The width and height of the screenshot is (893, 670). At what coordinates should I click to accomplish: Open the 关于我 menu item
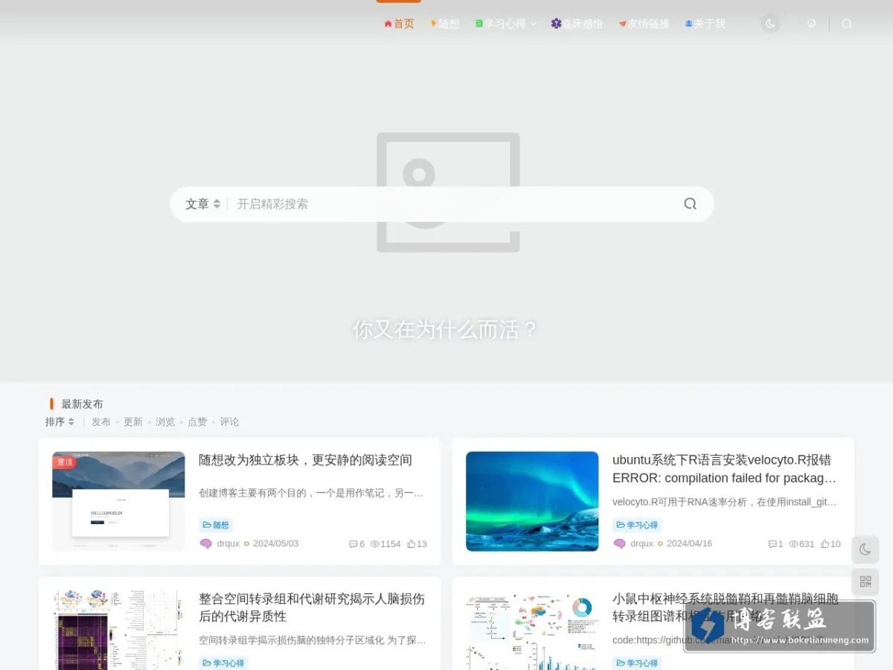click(705, 24)
